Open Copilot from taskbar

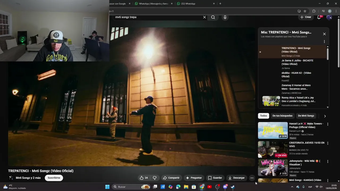pos(171,187)
